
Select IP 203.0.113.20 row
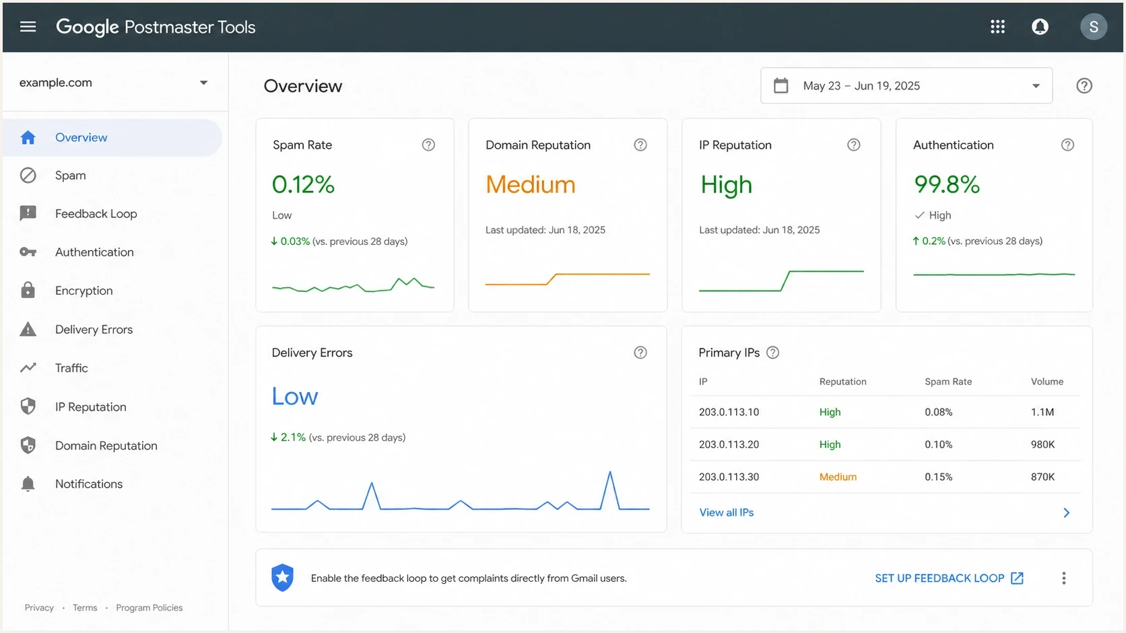(x=885, y=444)
